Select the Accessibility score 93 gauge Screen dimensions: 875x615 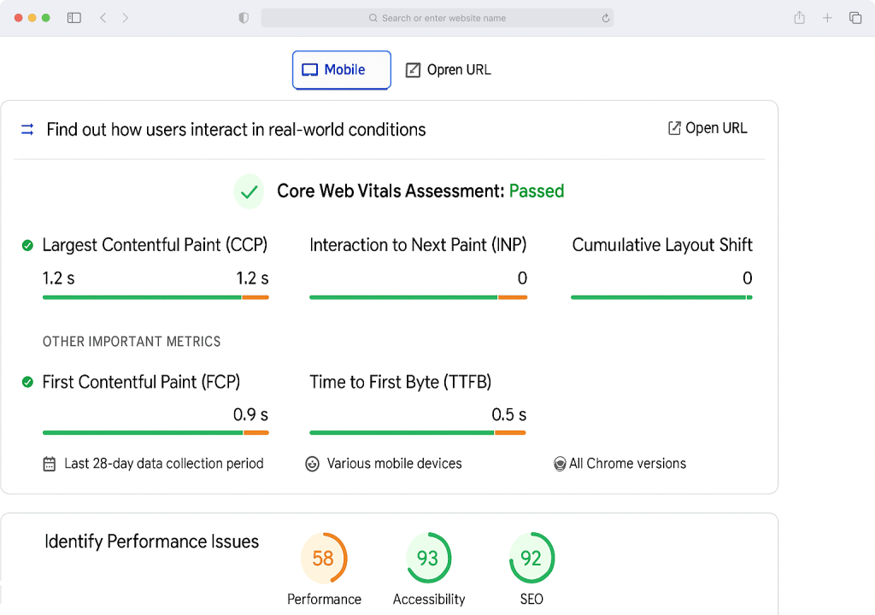coord(429,558)
